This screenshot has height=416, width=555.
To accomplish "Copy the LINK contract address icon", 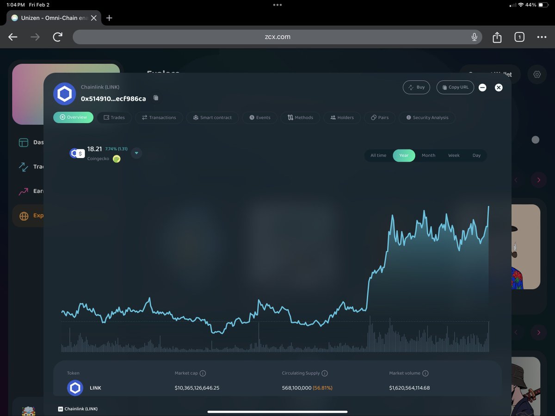I will click(x=156, y=98).
